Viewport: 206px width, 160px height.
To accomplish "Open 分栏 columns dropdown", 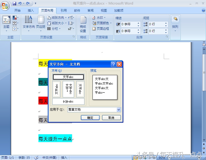I will click(54, 29).
